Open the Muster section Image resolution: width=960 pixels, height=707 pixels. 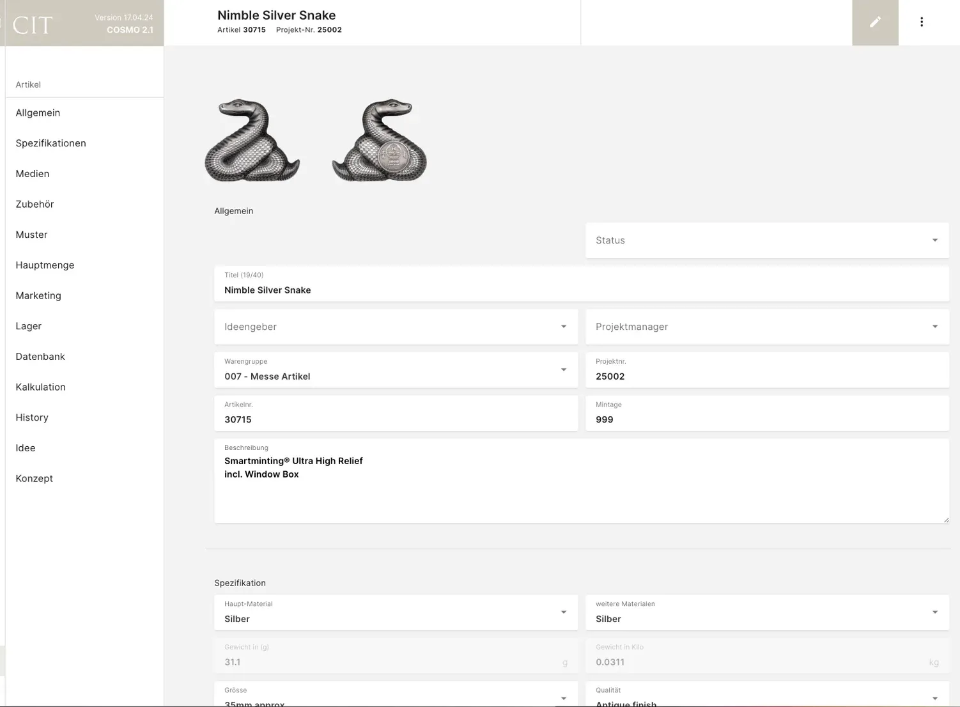[x=31, y=235]
